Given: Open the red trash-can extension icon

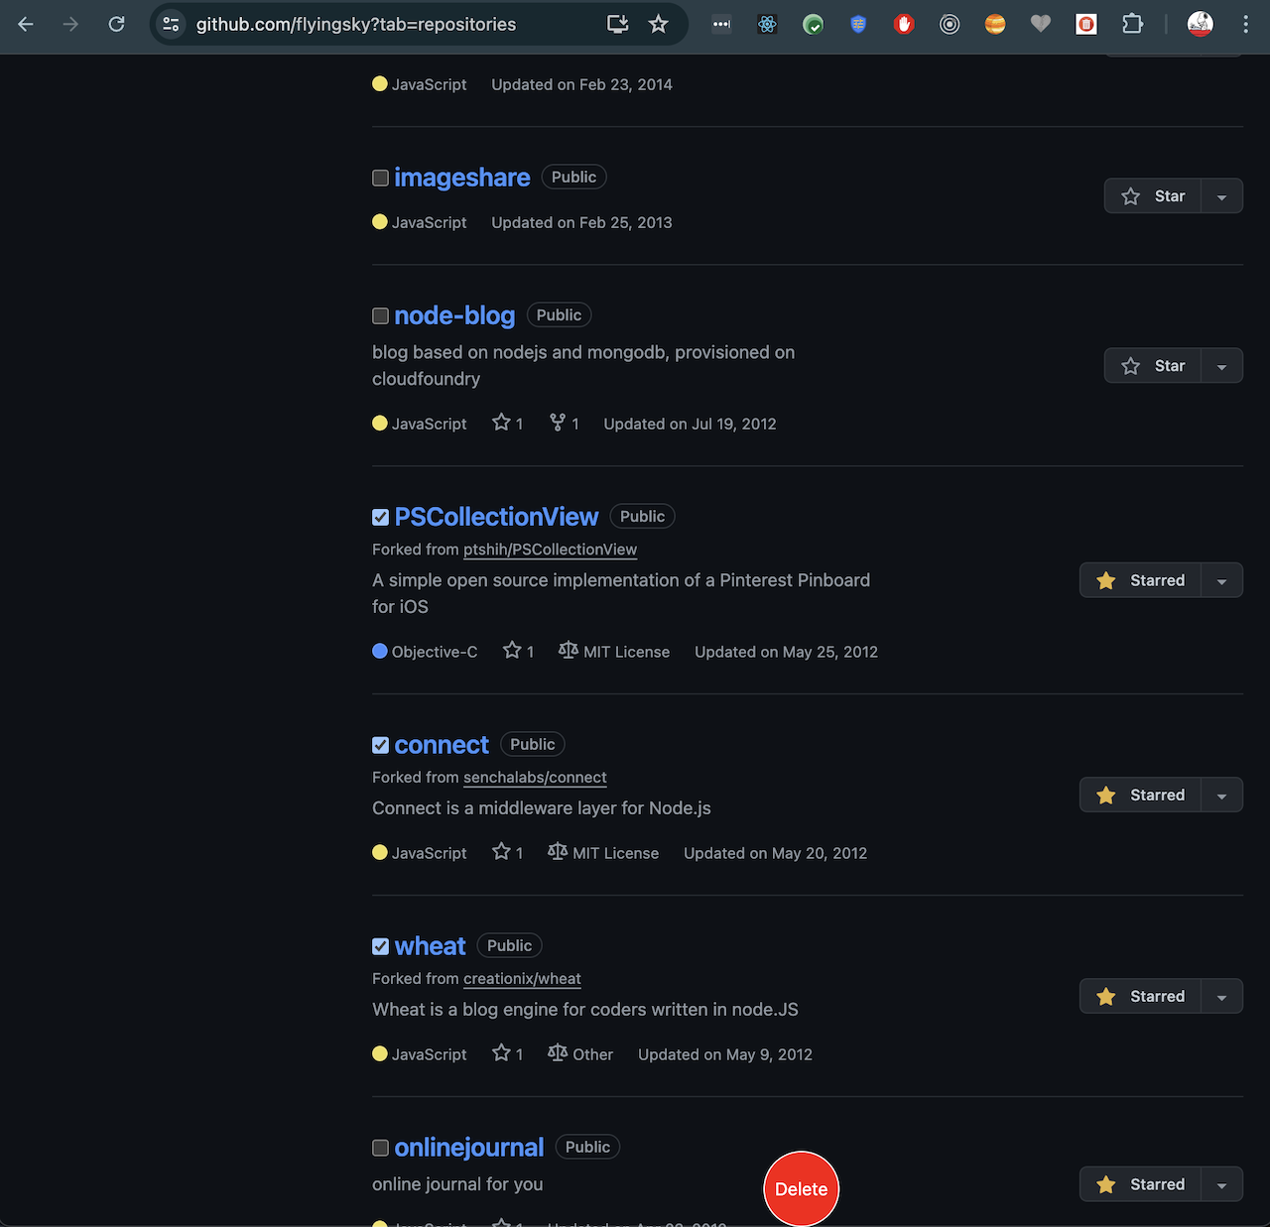Looking at the screenshot, I should (1086, 24).
